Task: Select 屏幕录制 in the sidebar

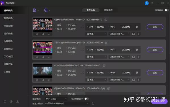Action: click(x=8, y=49)
